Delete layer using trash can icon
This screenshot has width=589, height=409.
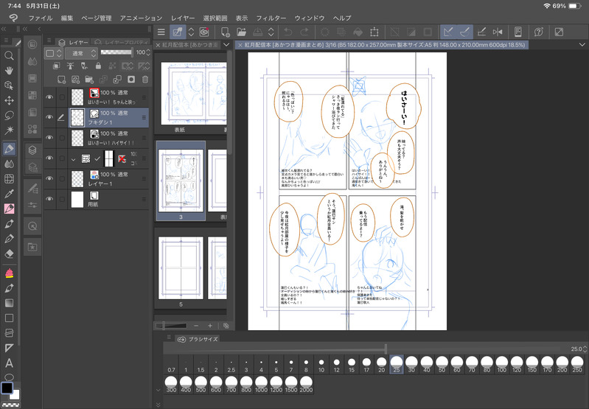coord(145,79)
